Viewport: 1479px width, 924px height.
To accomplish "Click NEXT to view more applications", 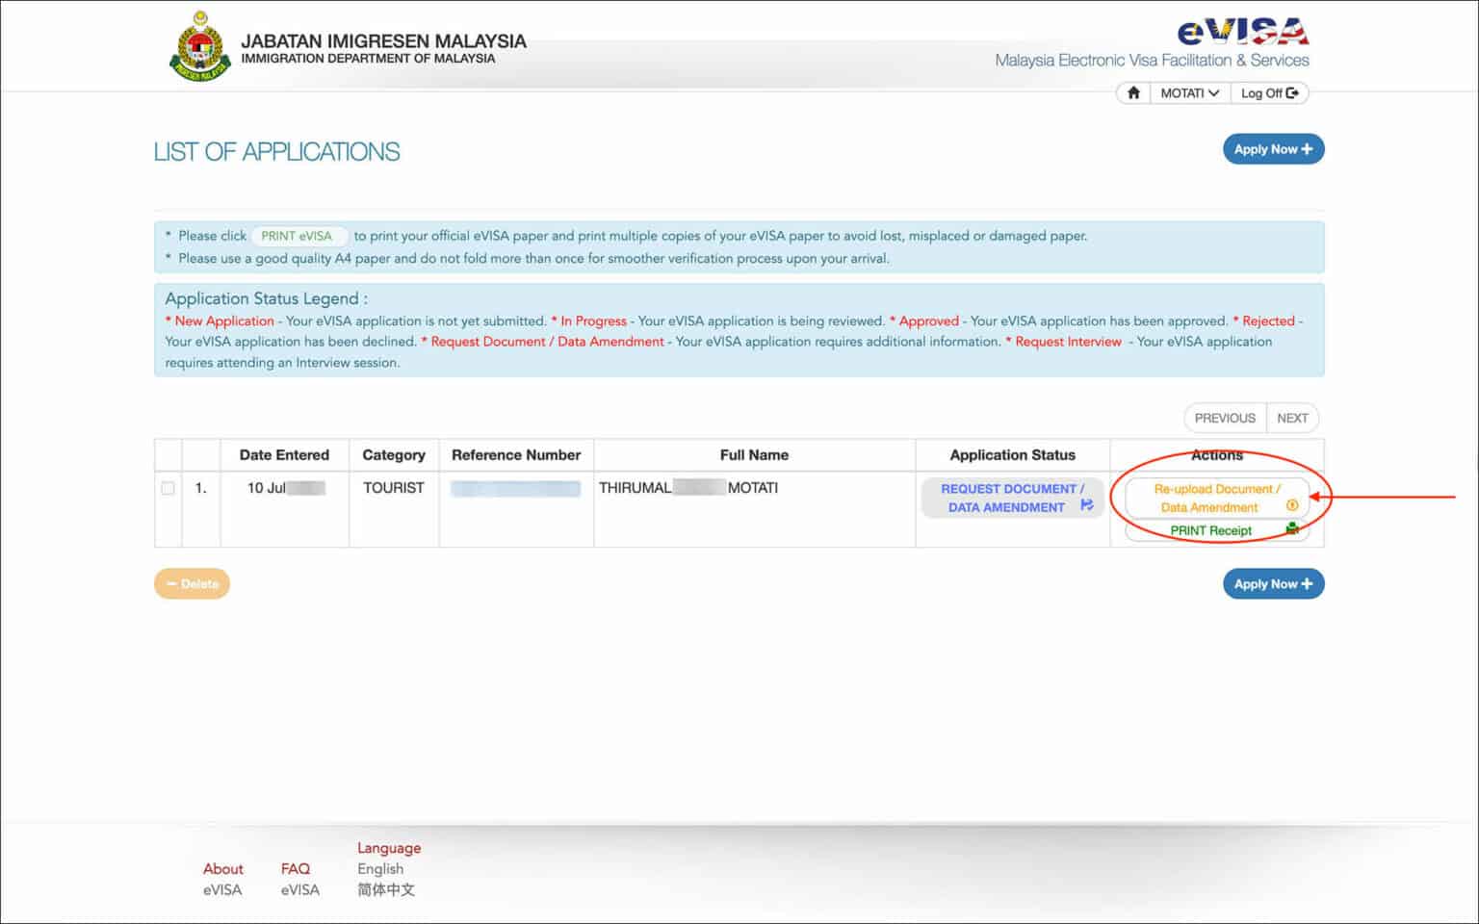I will [x=1293, y=418].
